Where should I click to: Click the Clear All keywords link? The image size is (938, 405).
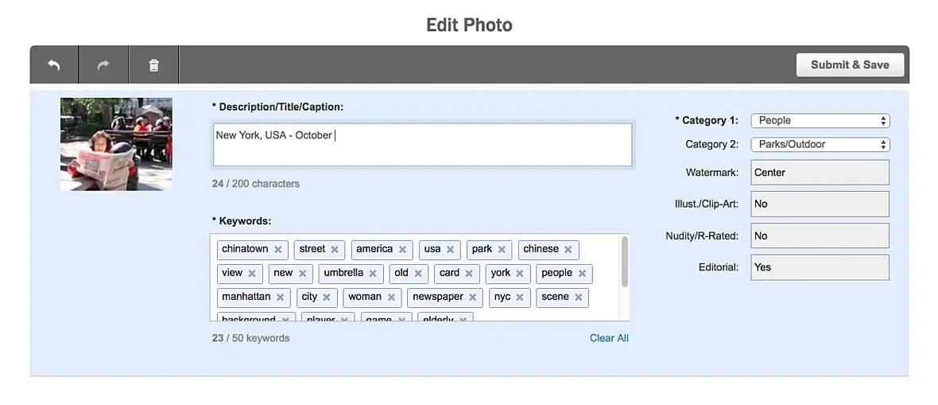[x=609, y=338]
